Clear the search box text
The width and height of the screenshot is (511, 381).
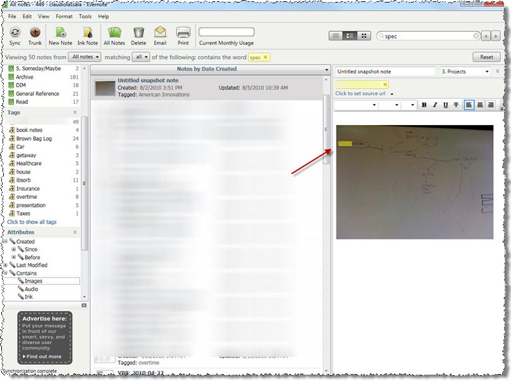click(x=476, y=36)
